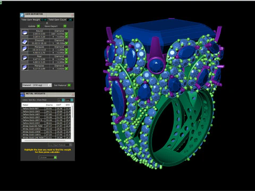Click the Metal Weights horizontal scrollbar
This screenshot has width=255, height=191.
point(45,141)
